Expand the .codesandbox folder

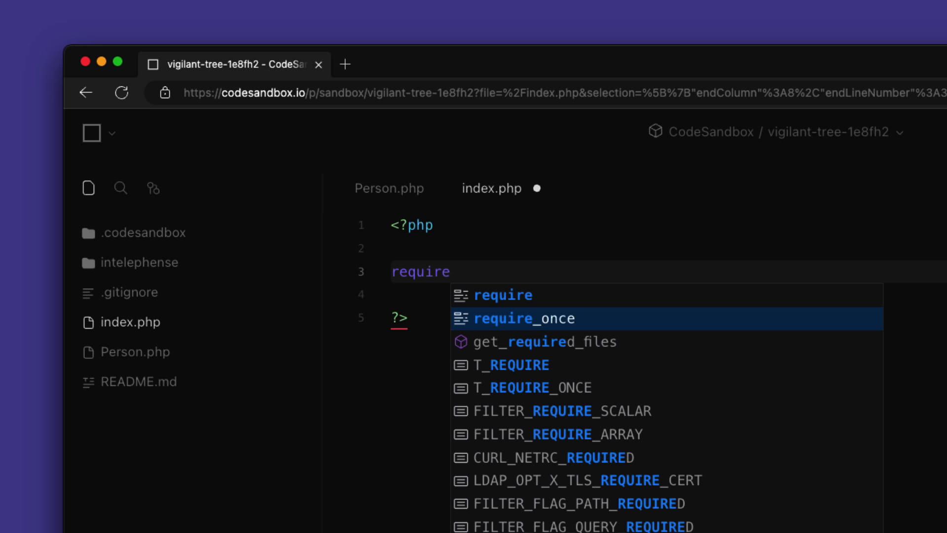(143, 232)
